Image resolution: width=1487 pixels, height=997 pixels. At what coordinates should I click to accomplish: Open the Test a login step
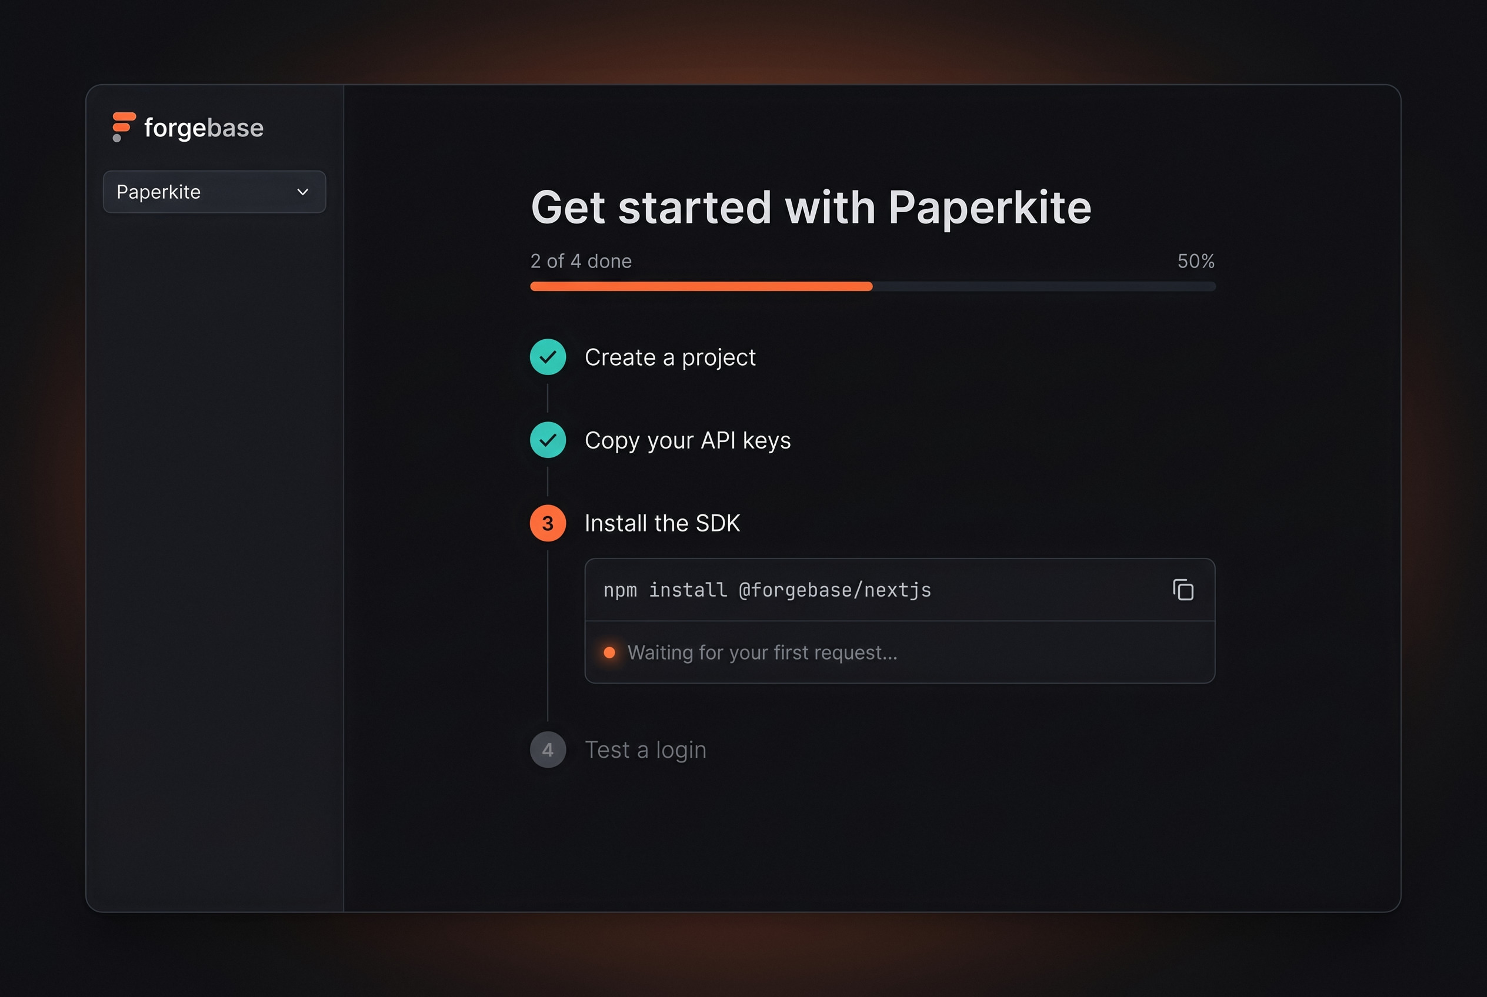click(x=645, y=750)
